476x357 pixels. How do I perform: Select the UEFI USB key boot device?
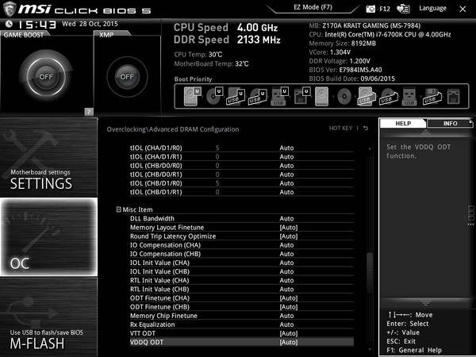279,97
